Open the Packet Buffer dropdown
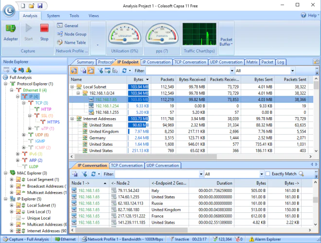 pyautogui.click(x=226, y=42)
